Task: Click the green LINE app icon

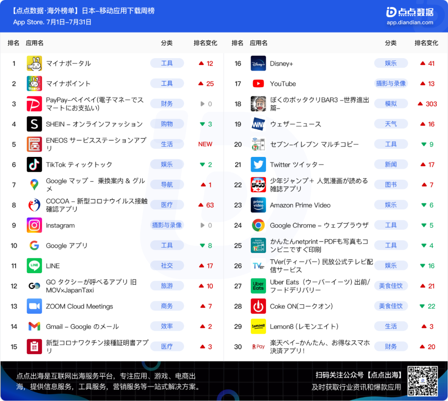Action: coord(34,266)
